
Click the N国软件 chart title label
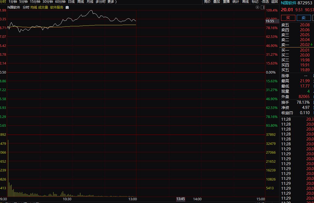click(x=14, y=7)
